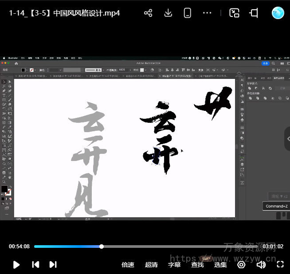Toggle subtitles with 字幕
The height and width of the screenshot is (274, 290).
[174, 265]
